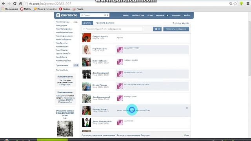
Task: Focus the Поиск field in the header
Action: [95, 15]
